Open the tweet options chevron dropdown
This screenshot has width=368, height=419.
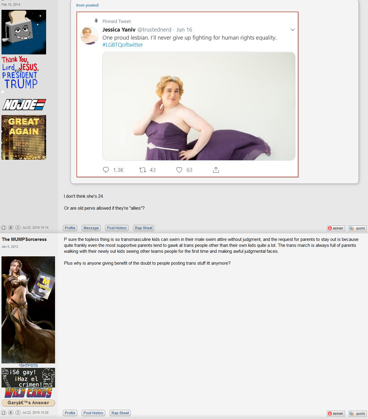click(x=292, y=30)
